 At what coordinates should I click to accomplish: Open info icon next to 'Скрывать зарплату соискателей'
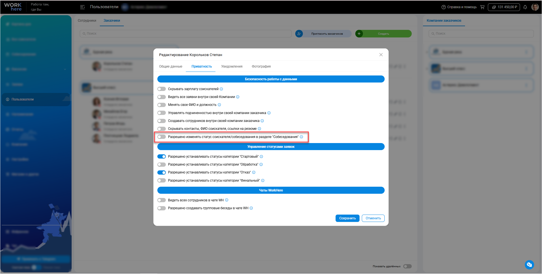[x=221, y=89]
